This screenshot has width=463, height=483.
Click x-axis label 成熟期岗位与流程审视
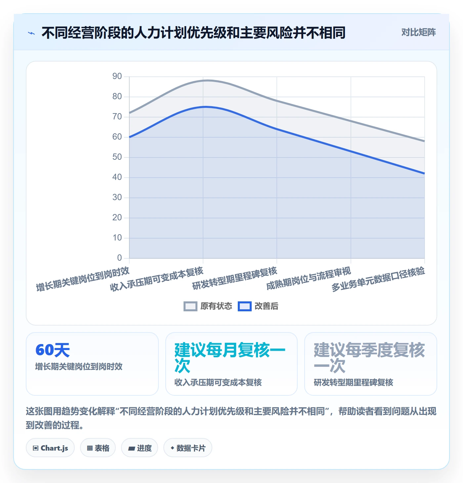(309, 278)
